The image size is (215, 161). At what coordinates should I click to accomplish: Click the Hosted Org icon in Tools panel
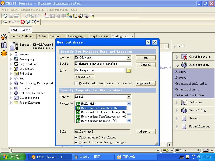(184, 110)
